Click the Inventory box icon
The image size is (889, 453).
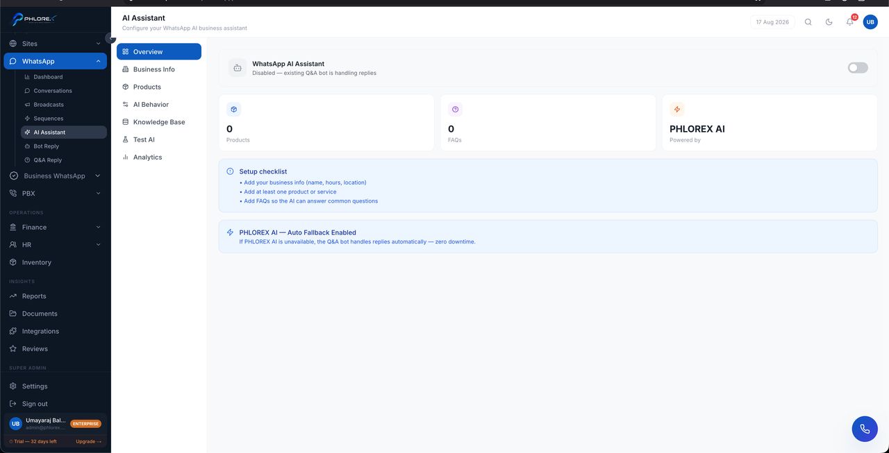(13, 262)
